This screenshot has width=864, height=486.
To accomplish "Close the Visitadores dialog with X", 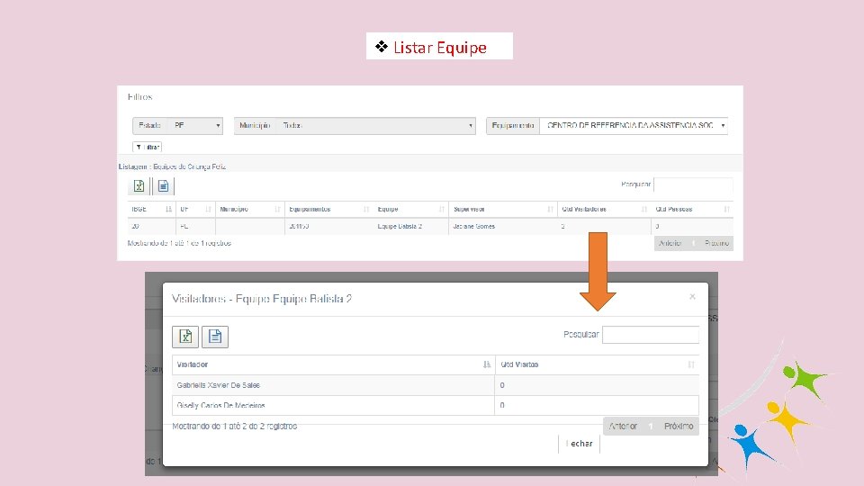I will click(693, 297).
